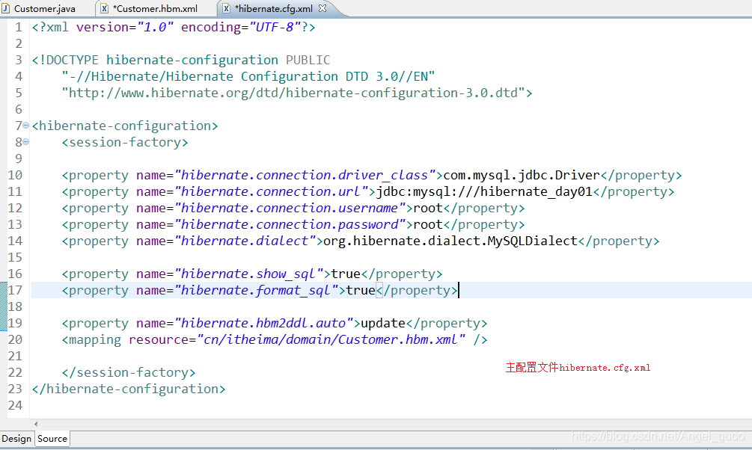
Task: Click the horizontal scrollbar left arrow
Action: point(36,424)
